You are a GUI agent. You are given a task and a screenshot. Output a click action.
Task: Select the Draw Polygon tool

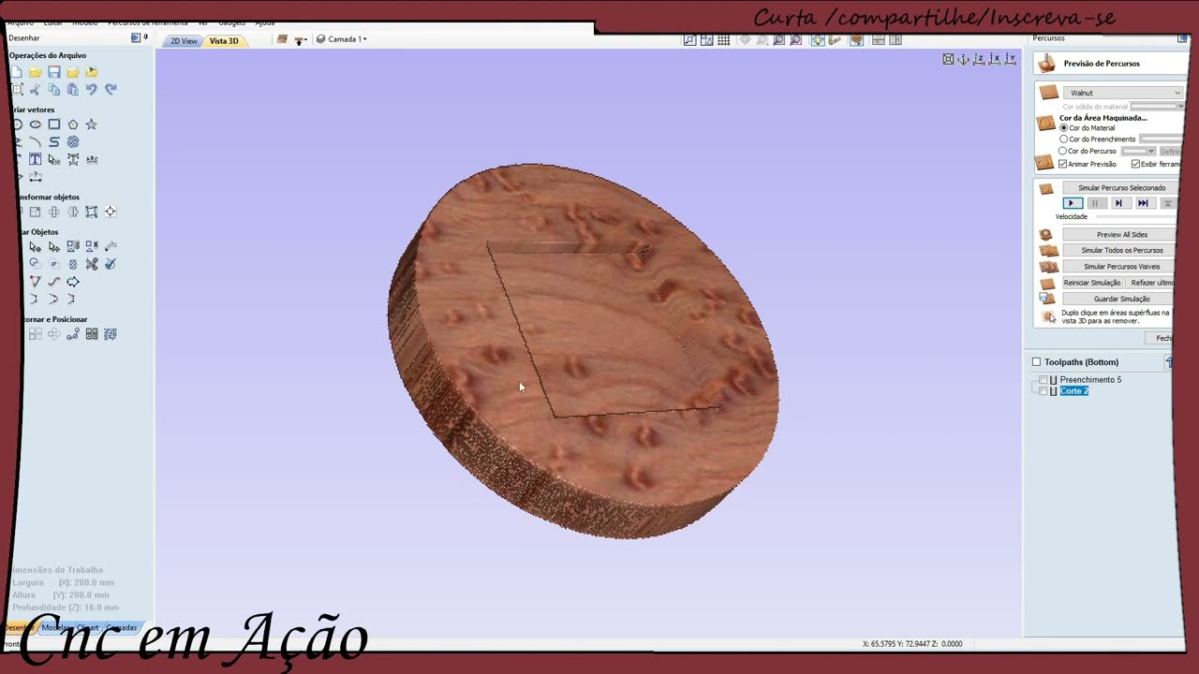coord(72,125)
